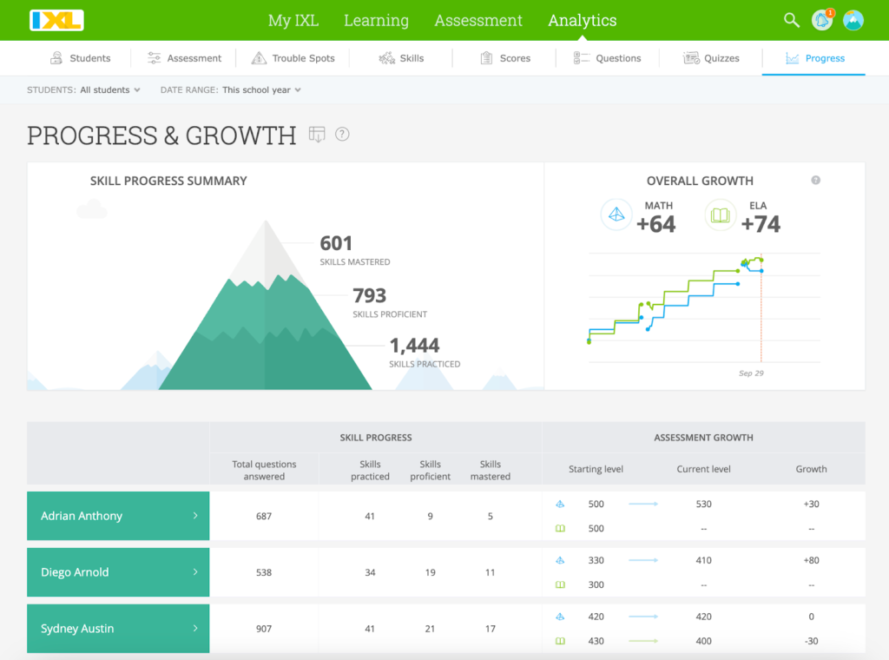Image resolution: width=889 pixels, height=660 pixels.
Task: Click the Total questions answered column header
Action: point(264,470)
